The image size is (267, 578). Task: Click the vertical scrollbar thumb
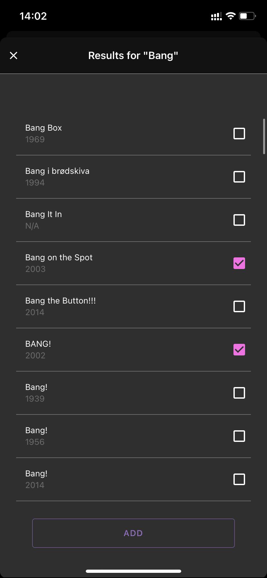point(264,137)
